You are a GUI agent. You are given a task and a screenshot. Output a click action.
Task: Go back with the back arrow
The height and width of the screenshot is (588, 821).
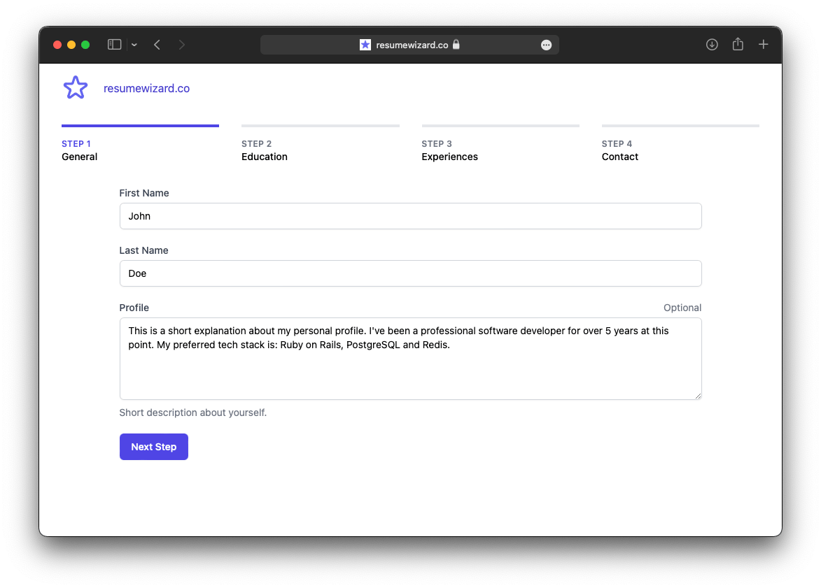[157, 45]
